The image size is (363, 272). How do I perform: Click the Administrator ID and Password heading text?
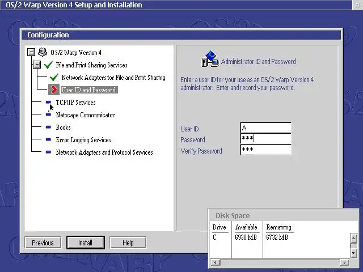tap(259, 62)
